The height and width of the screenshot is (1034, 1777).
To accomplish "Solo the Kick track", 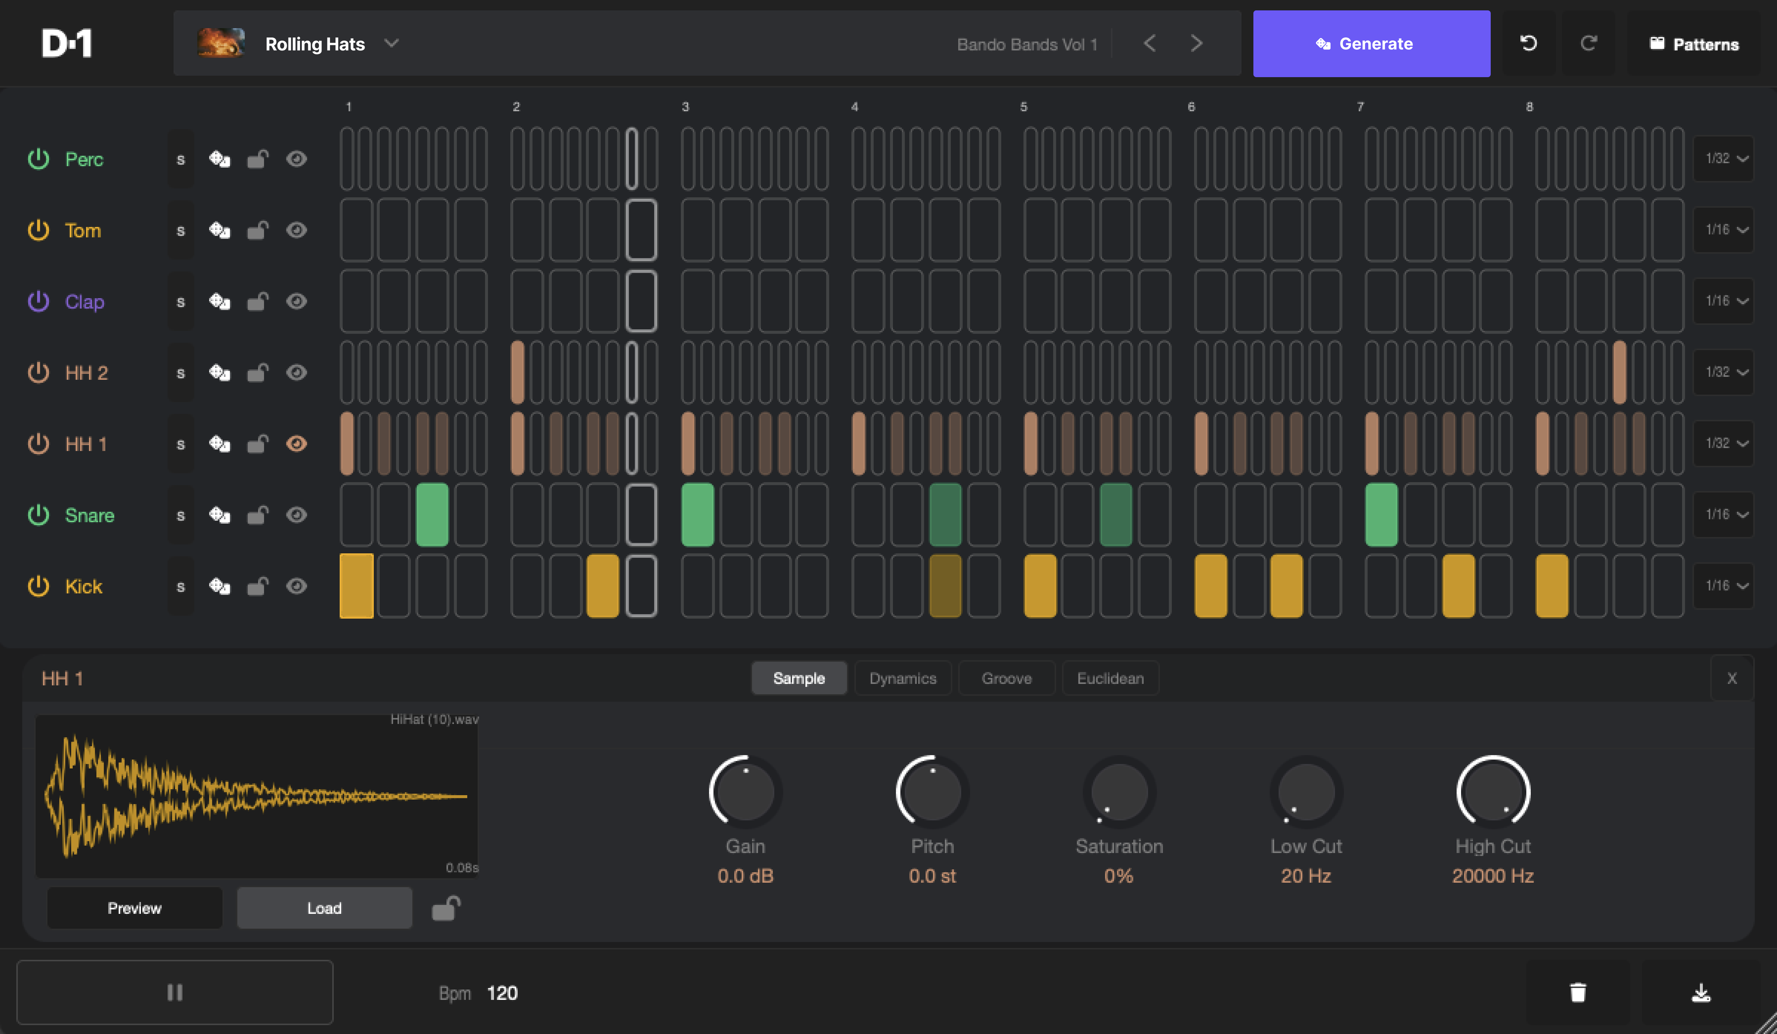I will click(x=181, y=587).
